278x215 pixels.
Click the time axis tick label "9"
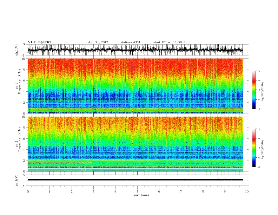(x=225, y=191)
